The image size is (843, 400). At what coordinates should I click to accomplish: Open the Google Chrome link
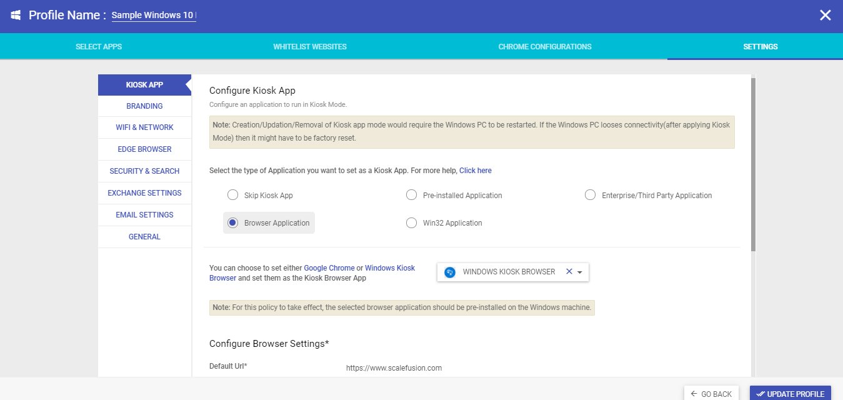[329, 268]
